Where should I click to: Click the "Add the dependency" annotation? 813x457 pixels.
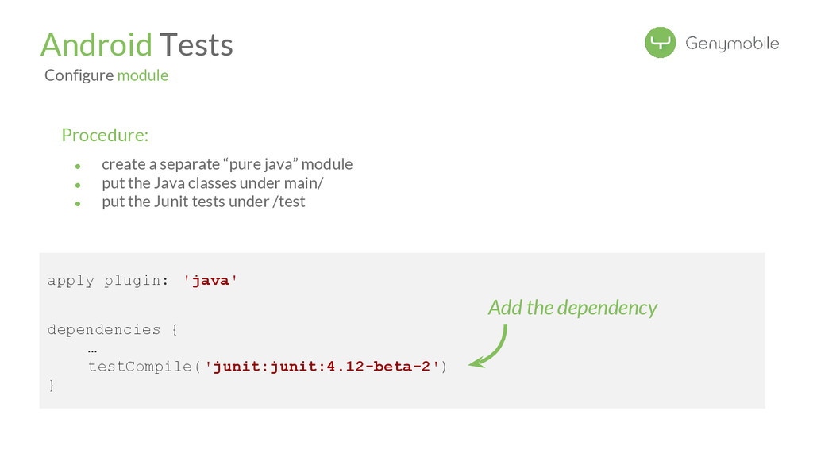click(572, 307)
